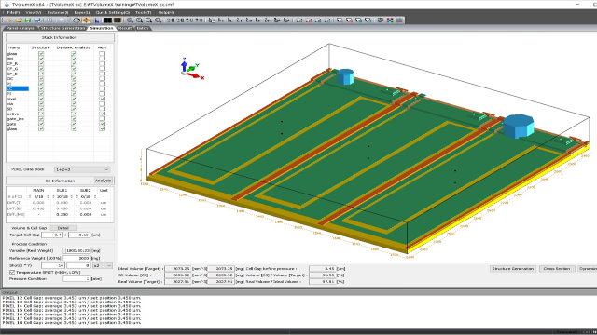Click the Shot X value 14 field
The width and height of the screenshot is (597, 335).
53,265
